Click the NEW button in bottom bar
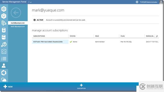164x92 pixels. (x=8, y=87)
